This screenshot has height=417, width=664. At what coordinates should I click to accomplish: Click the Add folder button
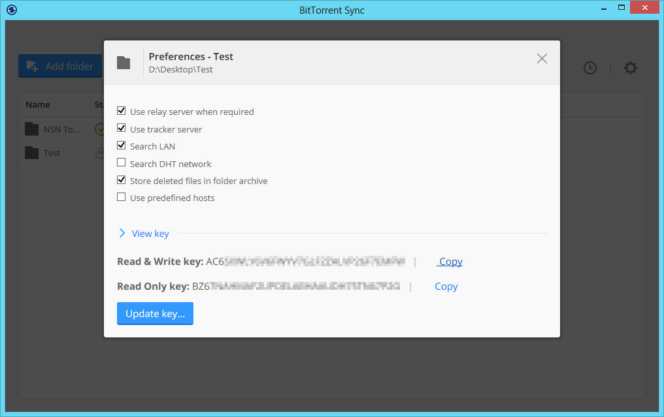click(60, 66)
